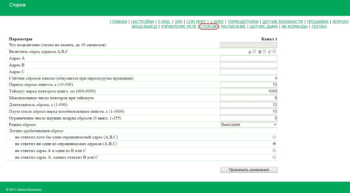Open the ТЕРМОДАТЧИКИ page
This screenshot has width=350, height=193.
coord(243,22)
